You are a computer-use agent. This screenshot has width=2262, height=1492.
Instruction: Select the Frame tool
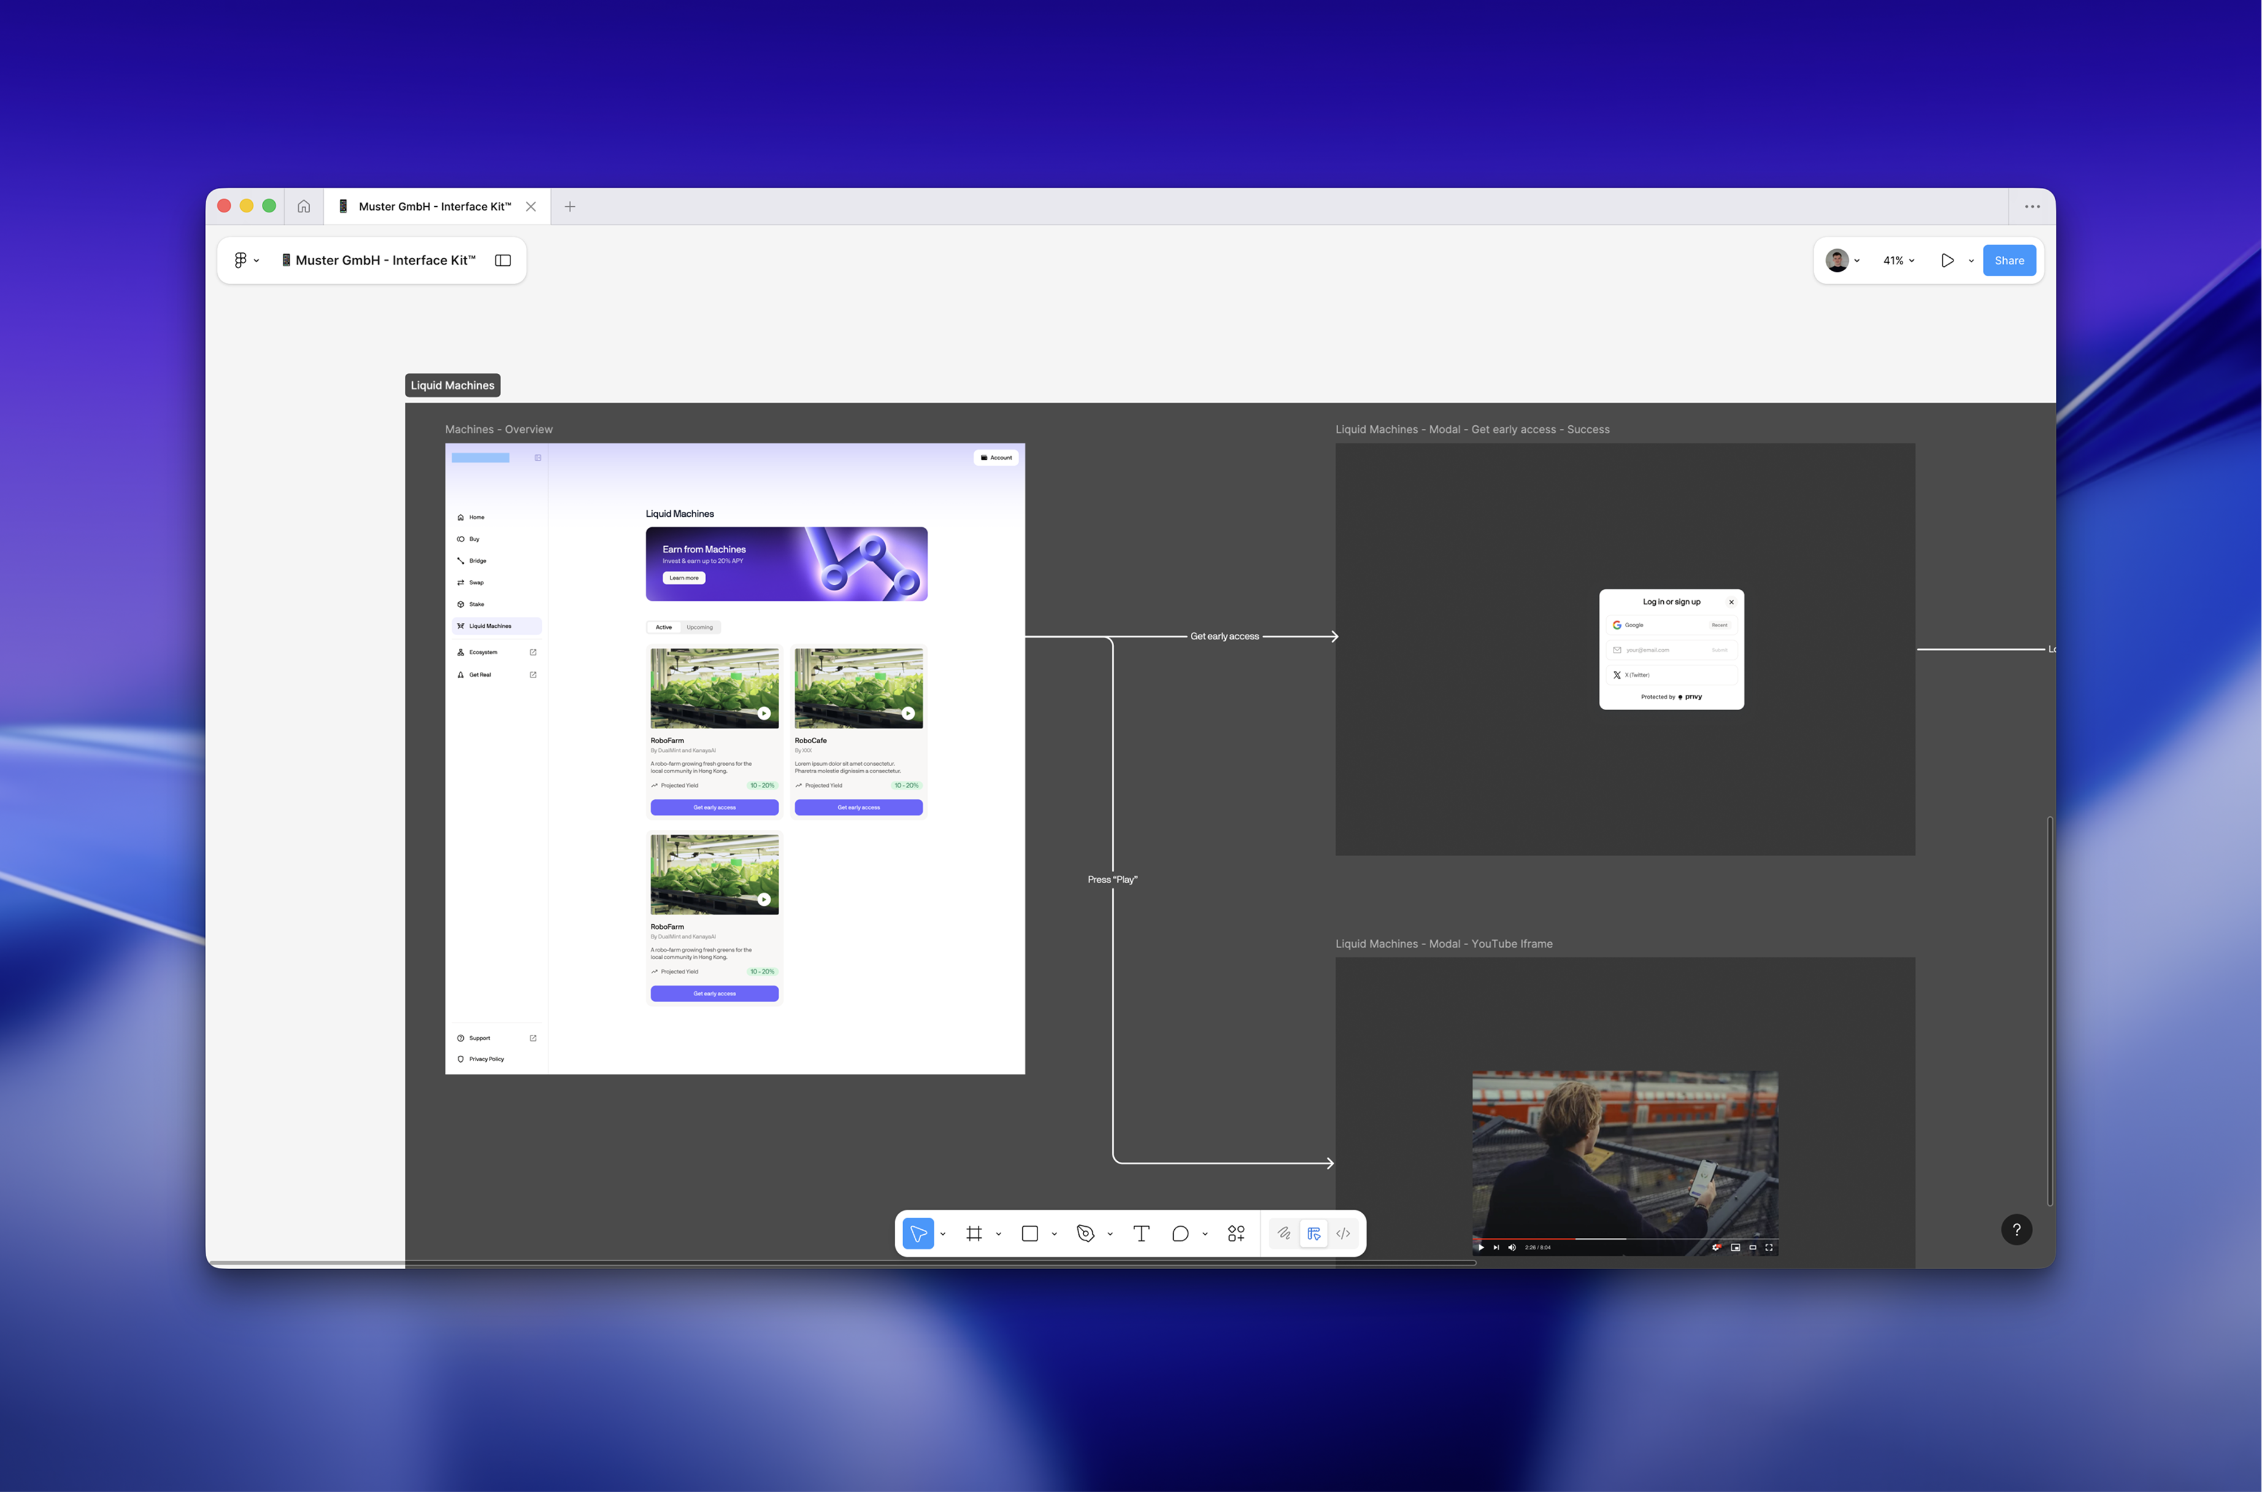[973, 1233]
